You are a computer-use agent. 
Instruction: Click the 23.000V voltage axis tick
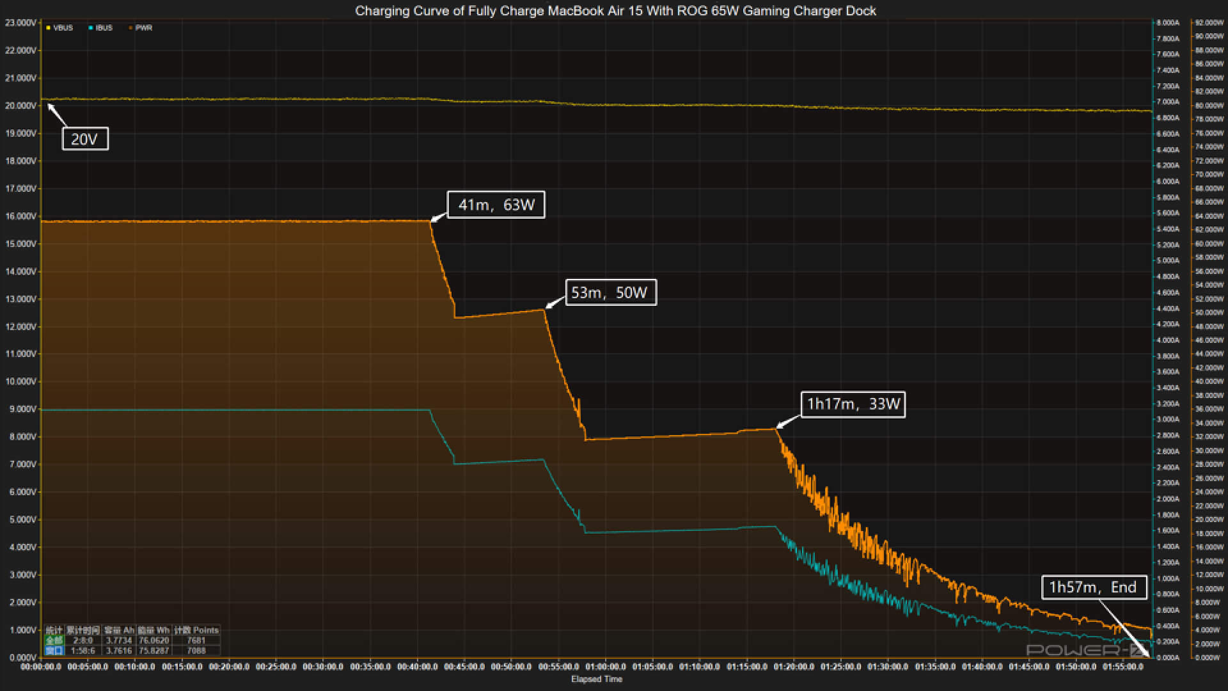pyautogui.click(x=20, y=23)
